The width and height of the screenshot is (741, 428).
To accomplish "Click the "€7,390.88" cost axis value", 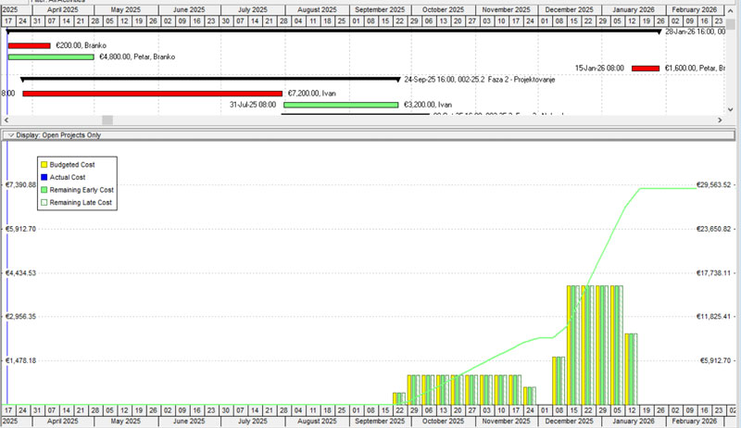I will click(20, 184).
